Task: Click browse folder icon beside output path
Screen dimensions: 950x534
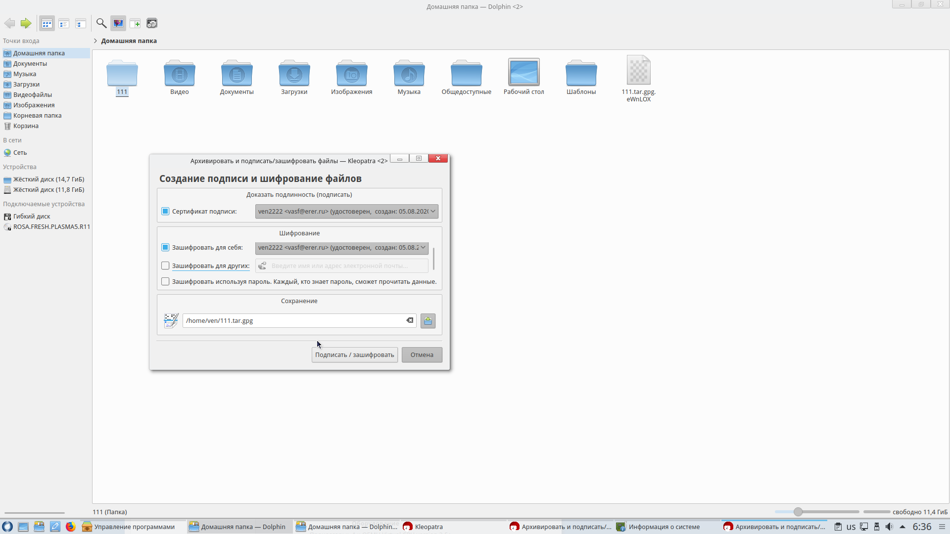Action: (428, 321)
